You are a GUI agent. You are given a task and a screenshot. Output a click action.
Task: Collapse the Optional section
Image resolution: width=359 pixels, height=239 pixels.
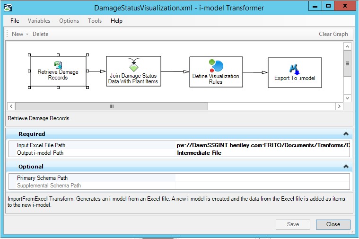[x=346, y=167]
